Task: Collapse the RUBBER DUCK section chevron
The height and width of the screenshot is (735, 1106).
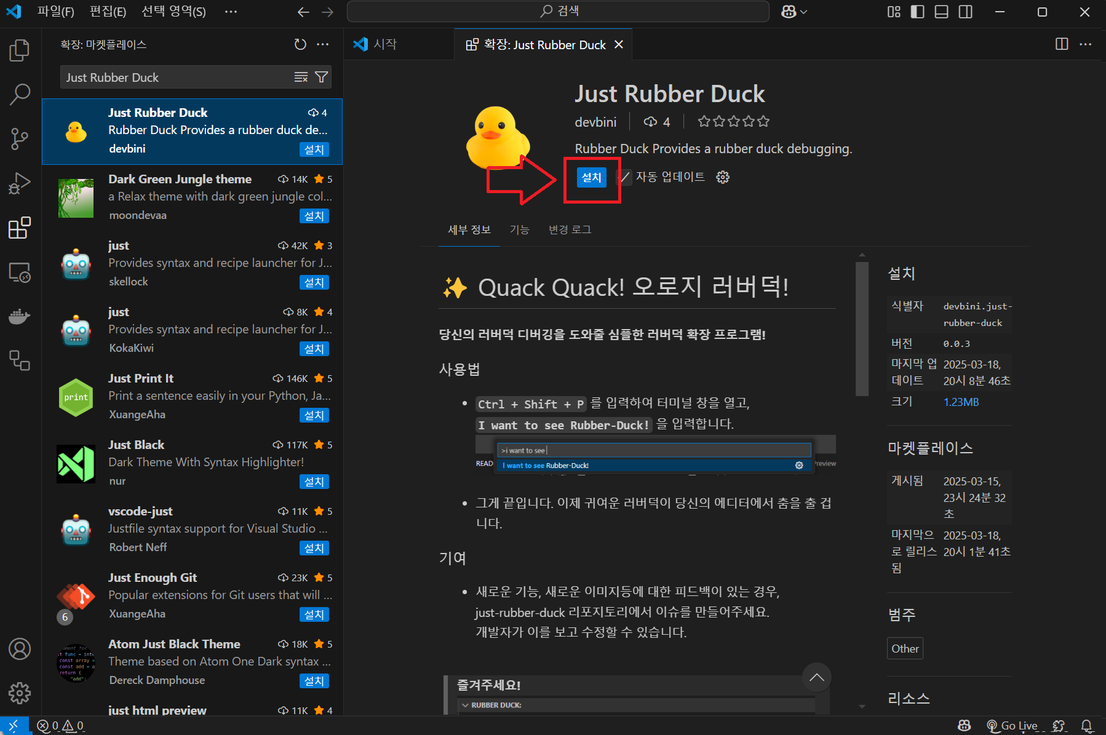Action: point(465,705)
